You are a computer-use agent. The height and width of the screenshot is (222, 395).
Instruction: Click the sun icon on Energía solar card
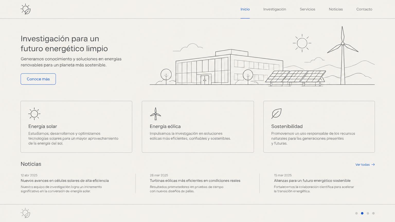click(x=34, y=114)
